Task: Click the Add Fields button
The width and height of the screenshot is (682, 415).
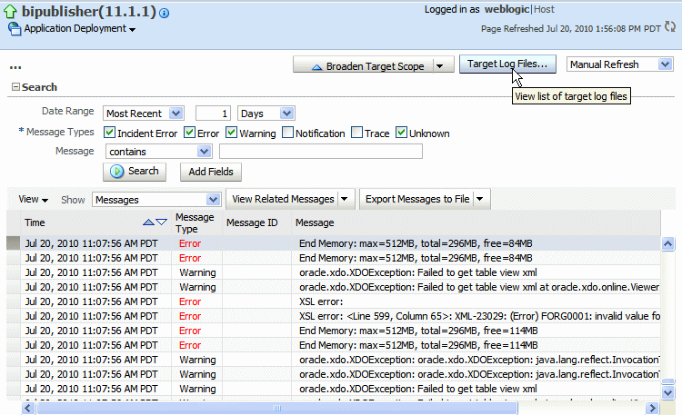Action: [x=211, y=172]
